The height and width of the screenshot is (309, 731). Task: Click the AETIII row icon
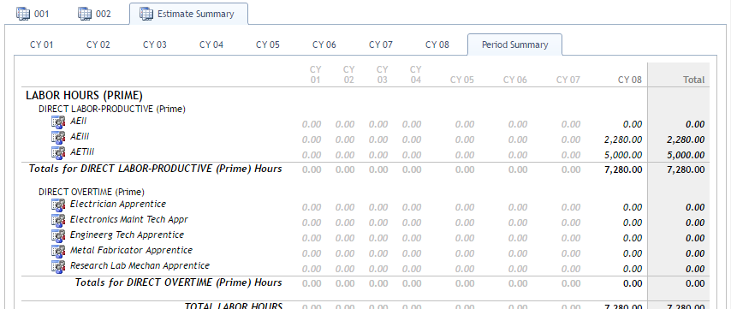[58, 153]
